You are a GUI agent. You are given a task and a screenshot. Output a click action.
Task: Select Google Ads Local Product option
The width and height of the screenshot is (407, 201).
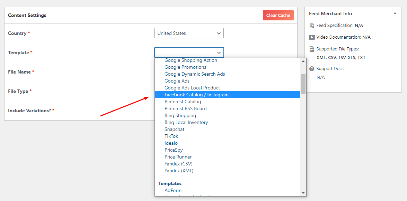(192, 88)
